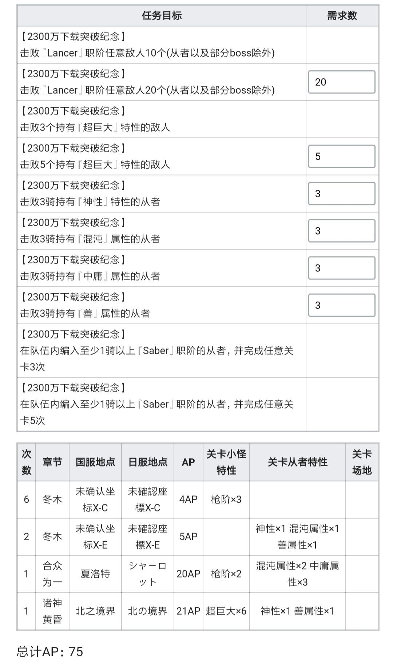Select the 神性 servants requirement input box
This screenshot has height=665, width=393.
point(341,194)
